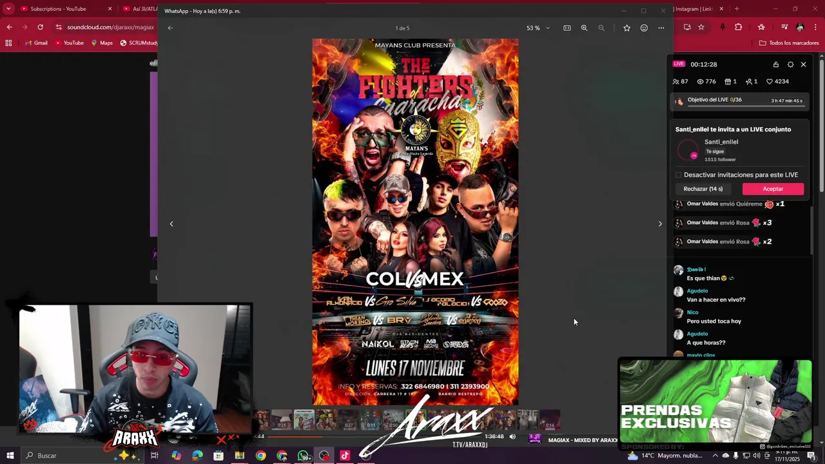View the 87 viewers count

pos(681,81)
